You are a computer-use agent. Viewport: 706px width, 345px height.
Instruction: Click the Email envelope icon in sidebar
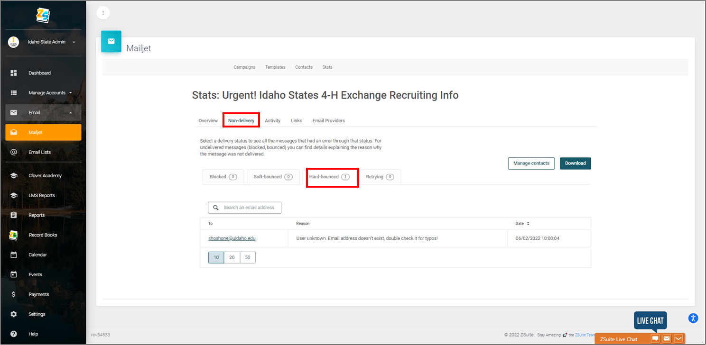(14, 113)
